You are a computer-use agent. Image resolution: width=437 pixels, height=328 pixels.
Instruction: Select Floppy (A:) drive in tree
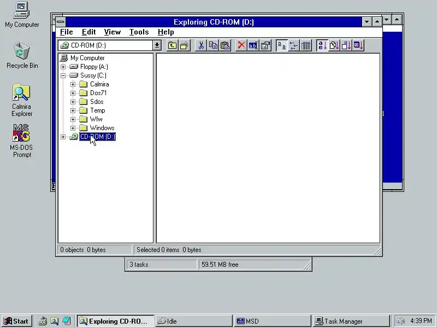click(x=94, y=67)
